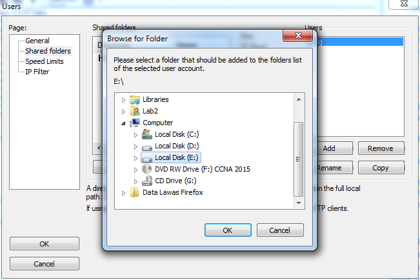Click the Local Disk (C:) drive icon
Image resolution: width=420 pixels, height=280 pixels.
147,134
